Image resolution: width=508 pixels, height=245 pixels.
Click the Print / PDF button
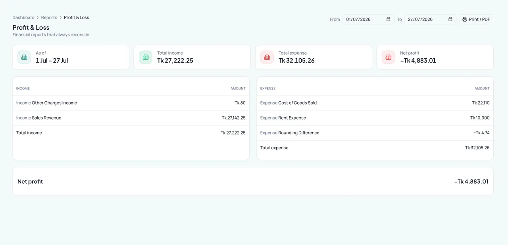click(x=476, y=19)
